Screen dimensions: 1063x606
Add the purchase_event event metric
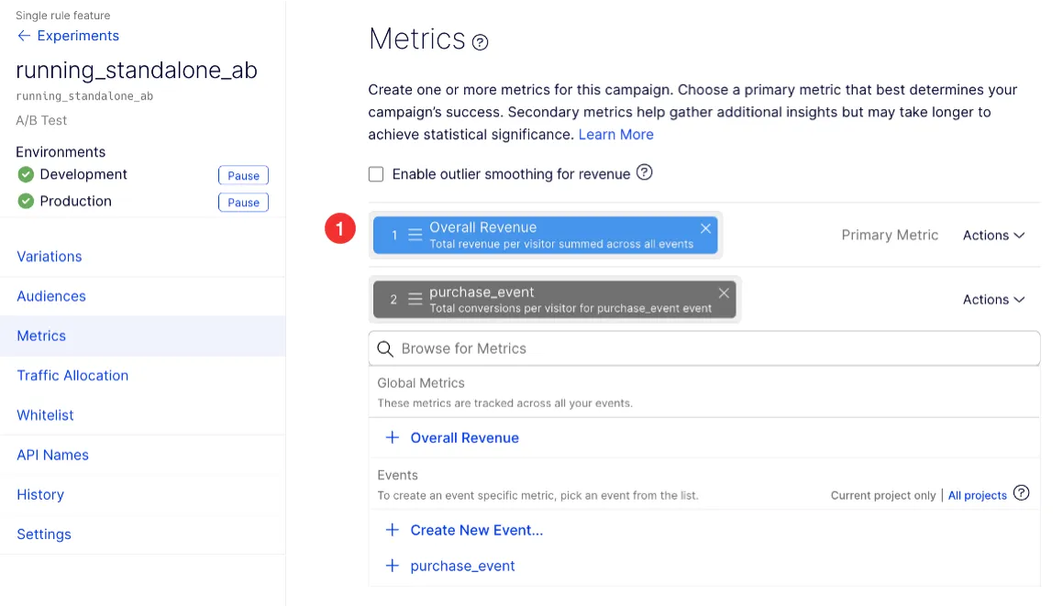click(x=462, y=566)
